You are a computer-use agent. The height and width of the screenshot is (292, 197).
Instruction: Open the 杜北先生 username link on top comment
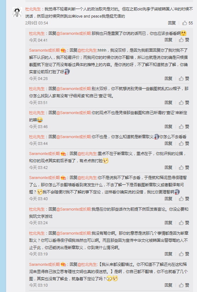(33, 9)
